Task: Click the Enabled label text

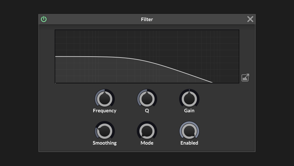Action: pyautogui.click(x=189, y=143)
